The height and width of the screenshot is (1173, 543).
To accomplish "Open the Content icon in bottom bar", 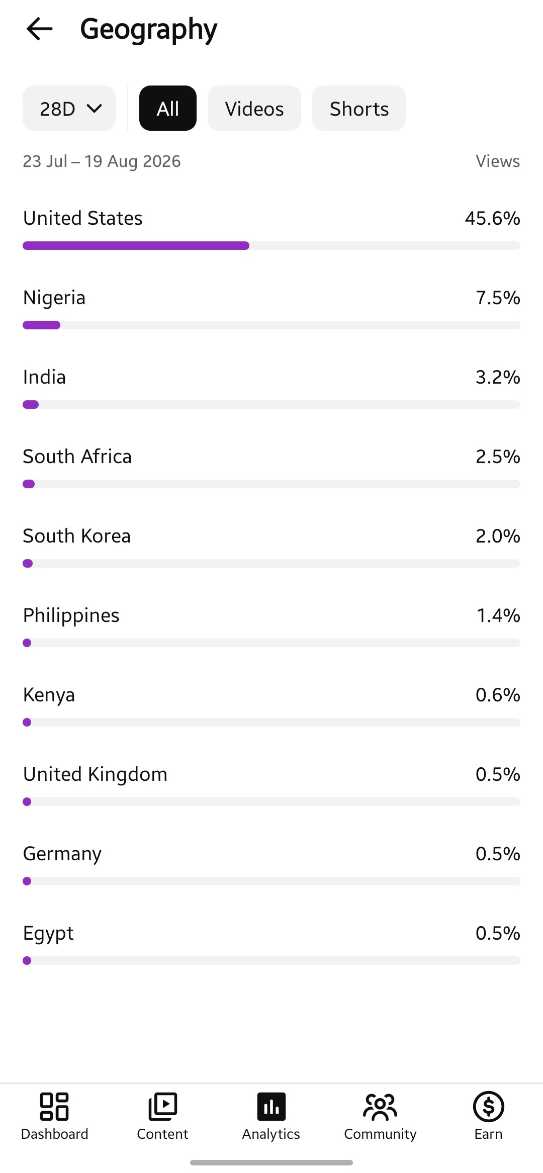I will point(162,1107).
